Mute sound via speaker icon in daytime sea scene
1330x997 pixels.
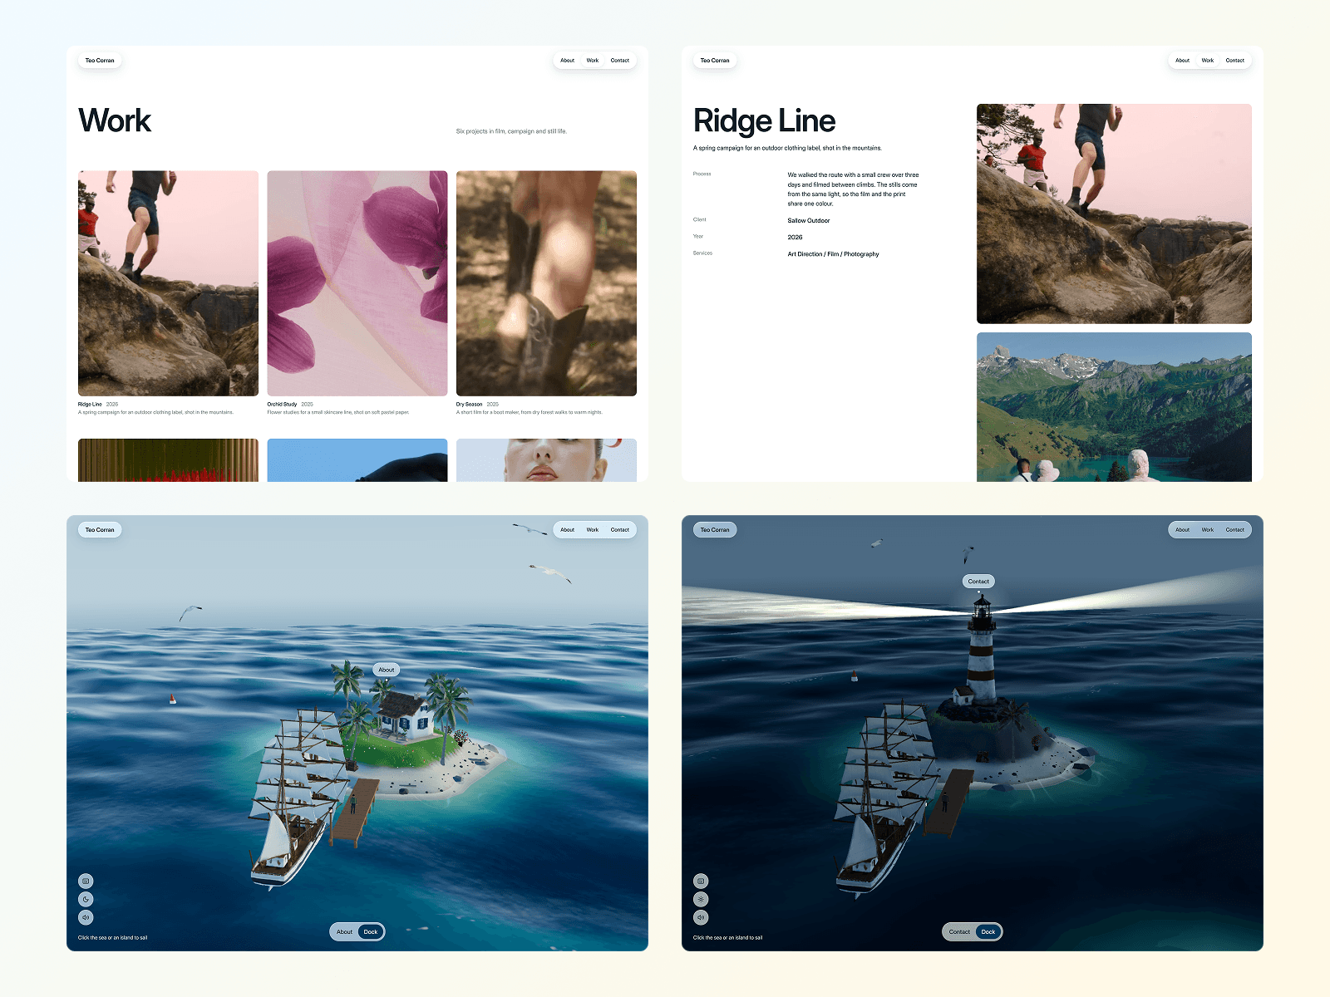(x=86, y=917)
